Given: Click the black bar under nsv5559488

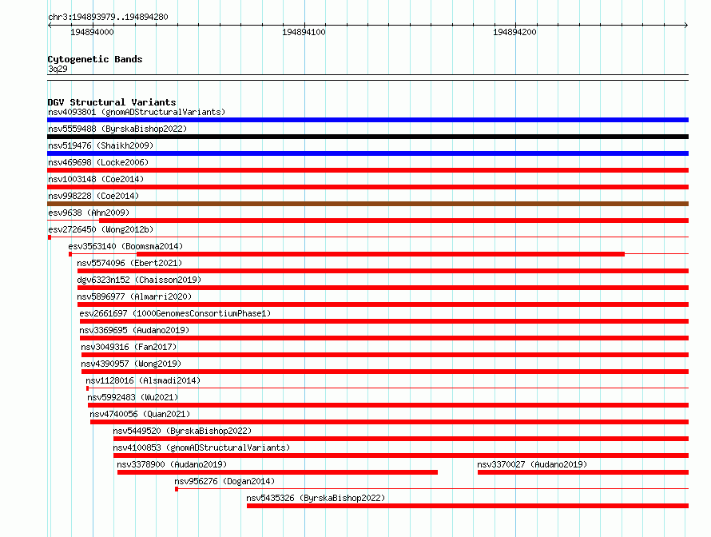Looking at the screenshot, I should point(367,137).
